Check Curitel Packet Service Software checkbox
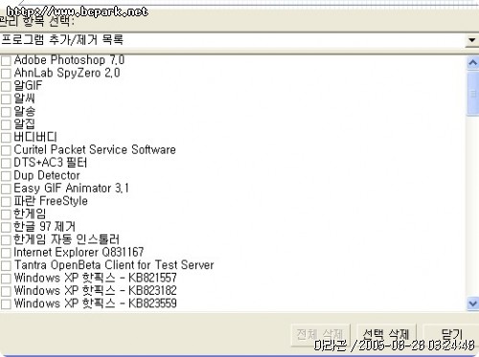The height and width of the screenshot is (357, 479). pos(6,150)
